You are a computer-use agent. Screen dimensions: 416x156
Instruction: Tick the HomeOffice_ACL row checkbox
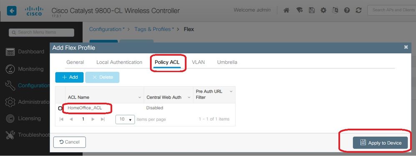(60, 108)
